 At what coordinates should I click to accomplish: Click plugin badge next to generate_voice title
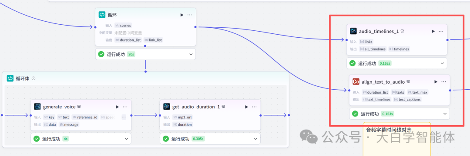pyautogui.click(x=79, y=107)
